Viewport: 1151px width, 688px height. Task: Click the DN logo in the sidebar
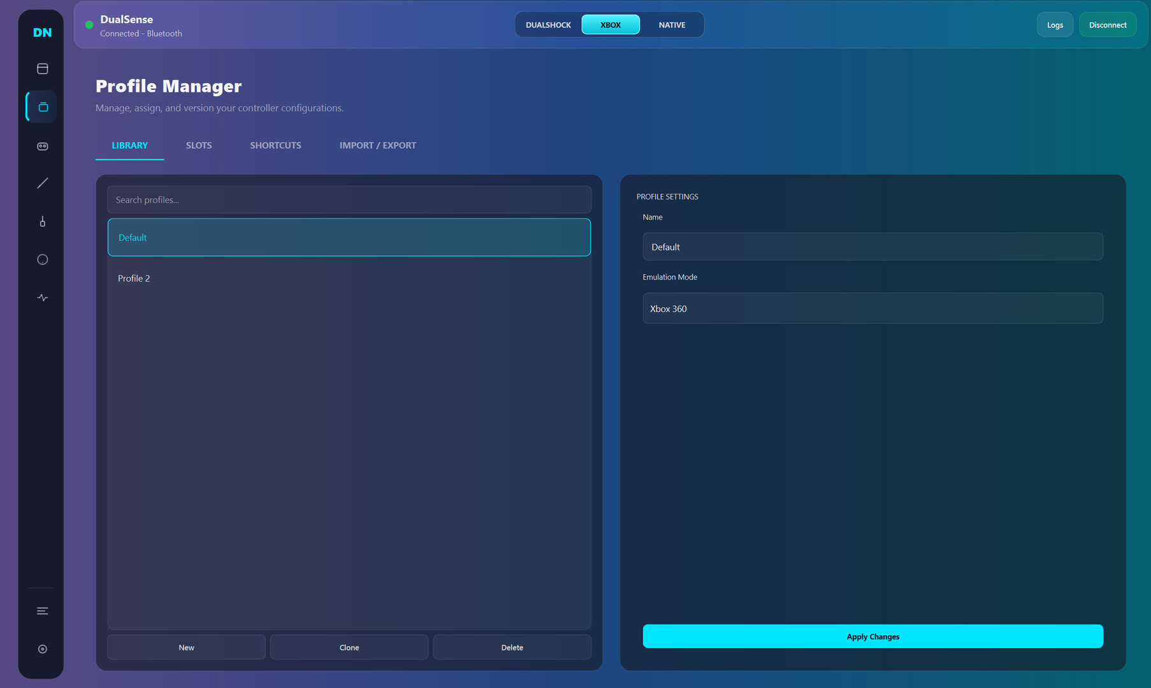point(42,32)
